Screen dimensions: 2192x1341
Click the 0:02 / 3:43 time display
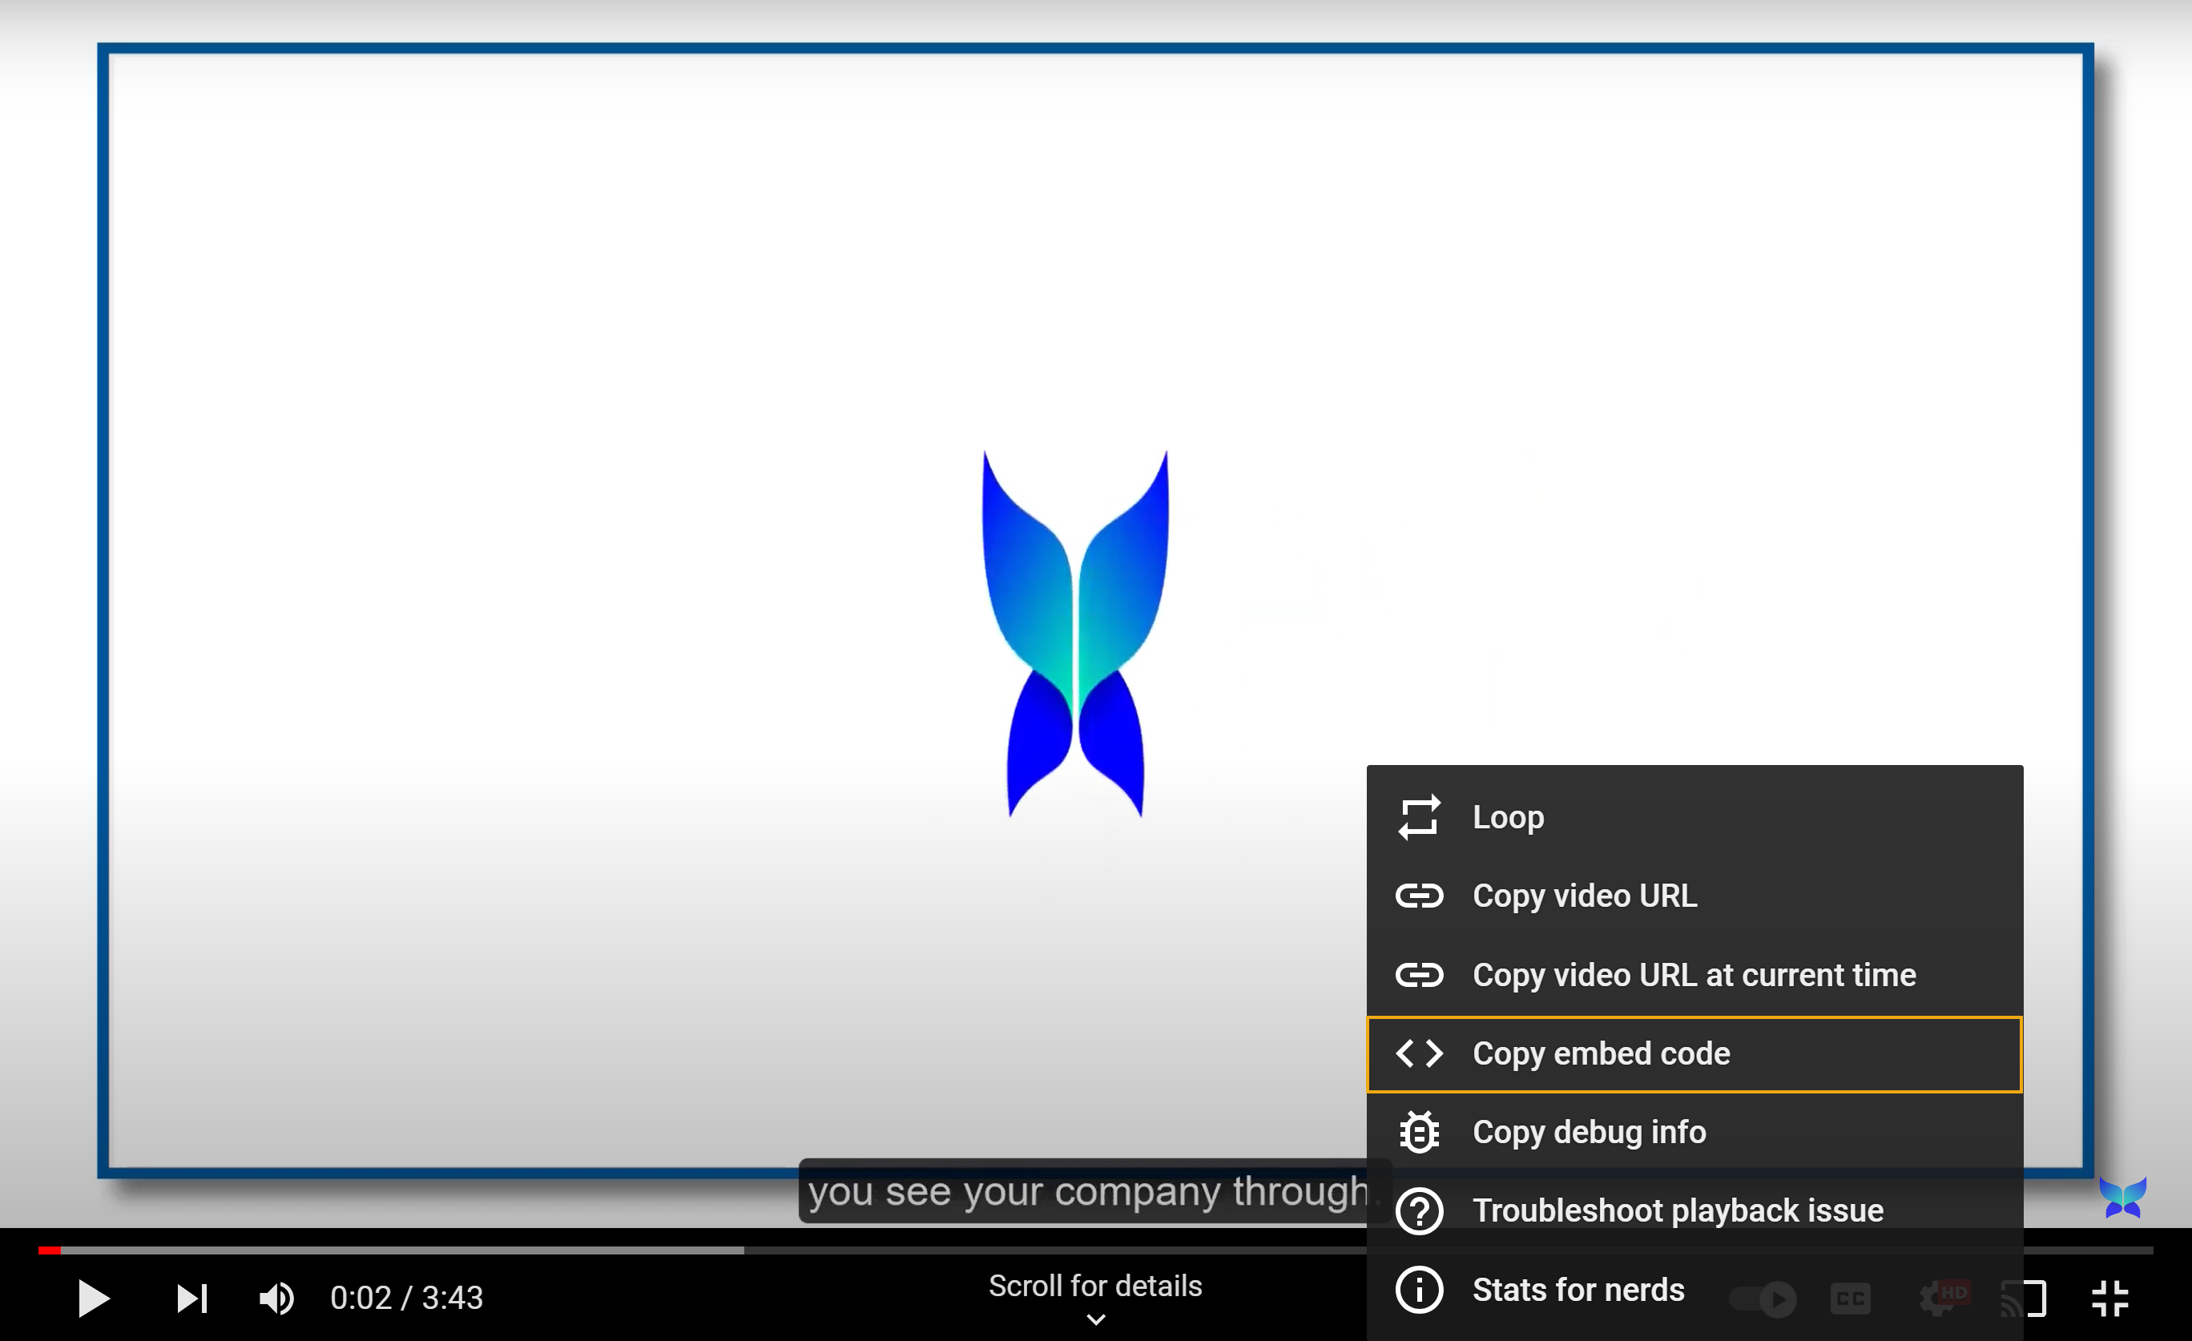tap(406, 1299)
